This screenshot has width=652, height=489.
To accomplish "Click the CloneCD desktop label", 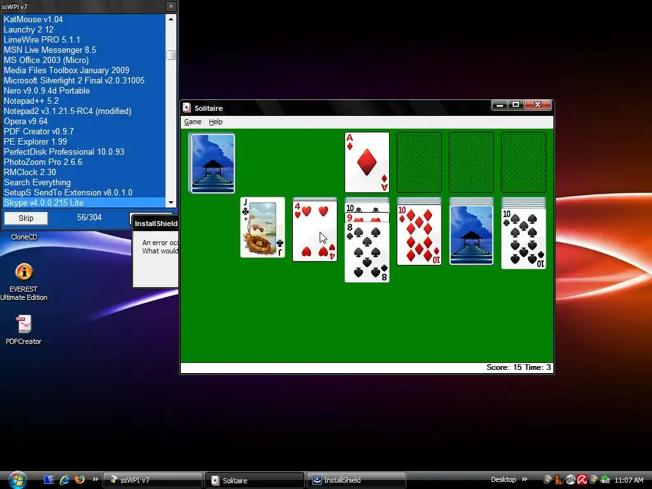I will (x=24, y=237).
